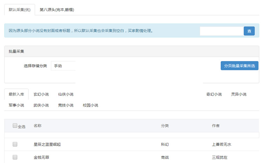Viewport: 263px width, 163px height.
Task: Click the novel title 金钱无罪
Action: point(41,157)
